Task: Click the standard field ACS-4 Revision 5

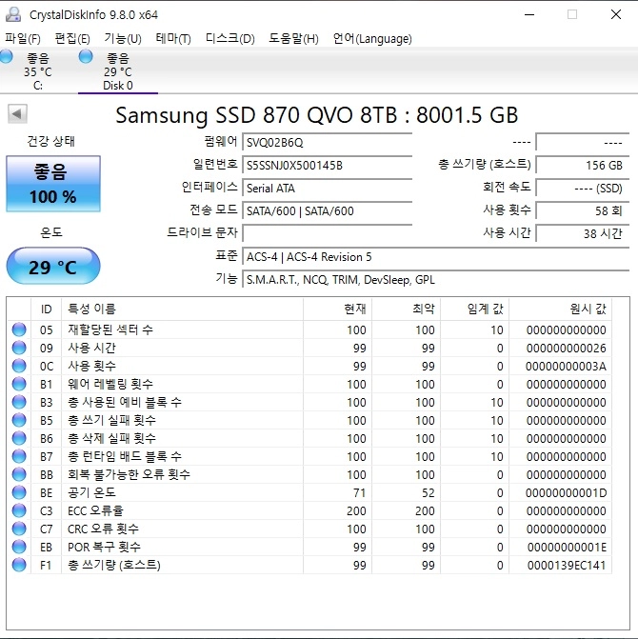Action: point(436,257)
